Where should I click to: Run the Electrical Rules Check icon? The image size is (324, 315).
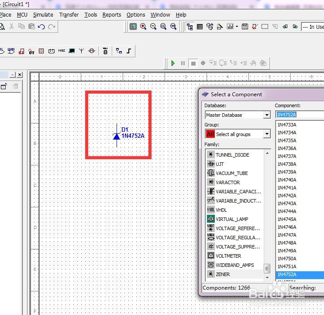pyautogui.click(x=255, y=27)
